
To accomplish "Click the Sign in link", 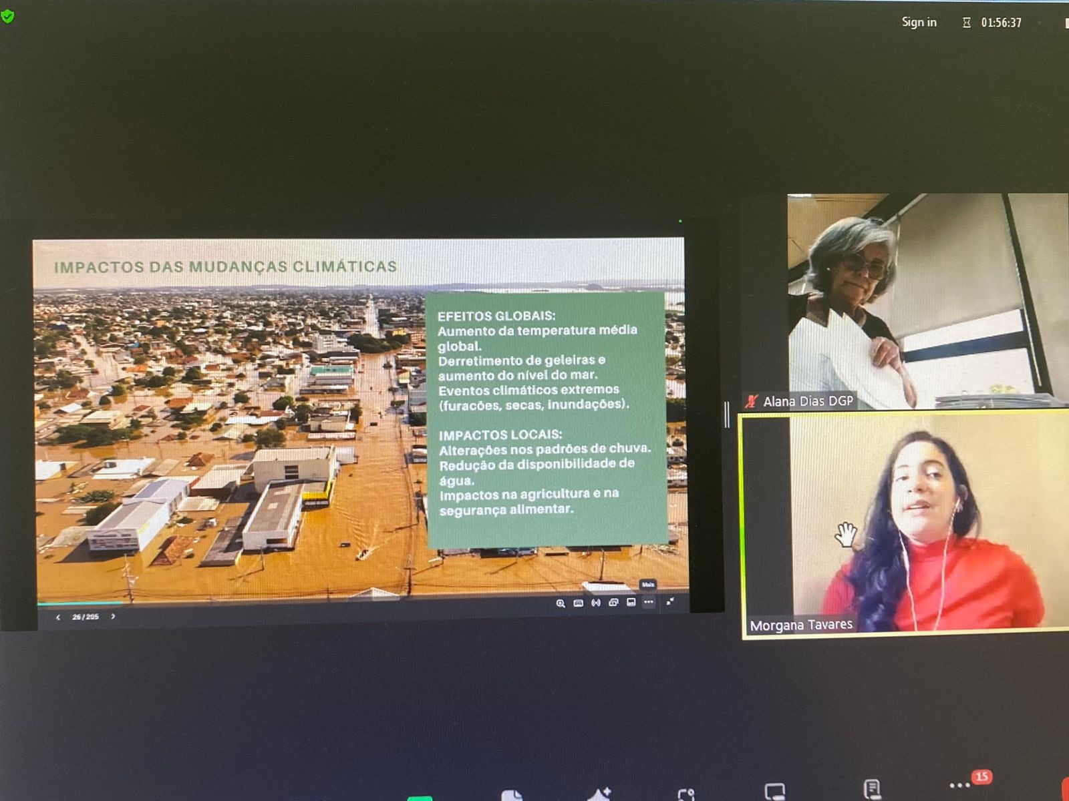I will 919,22.
